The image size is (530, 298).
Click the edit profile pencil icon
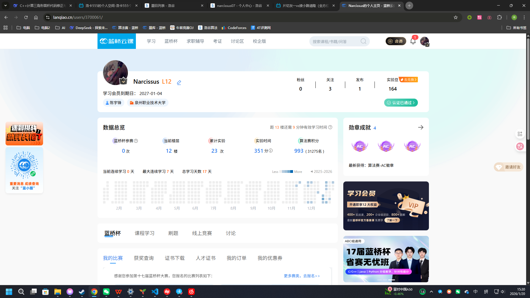coord(179,82)
